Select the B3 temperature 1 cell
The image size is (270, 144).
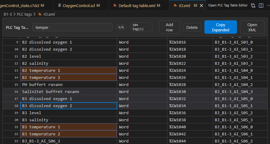[68, 127]
